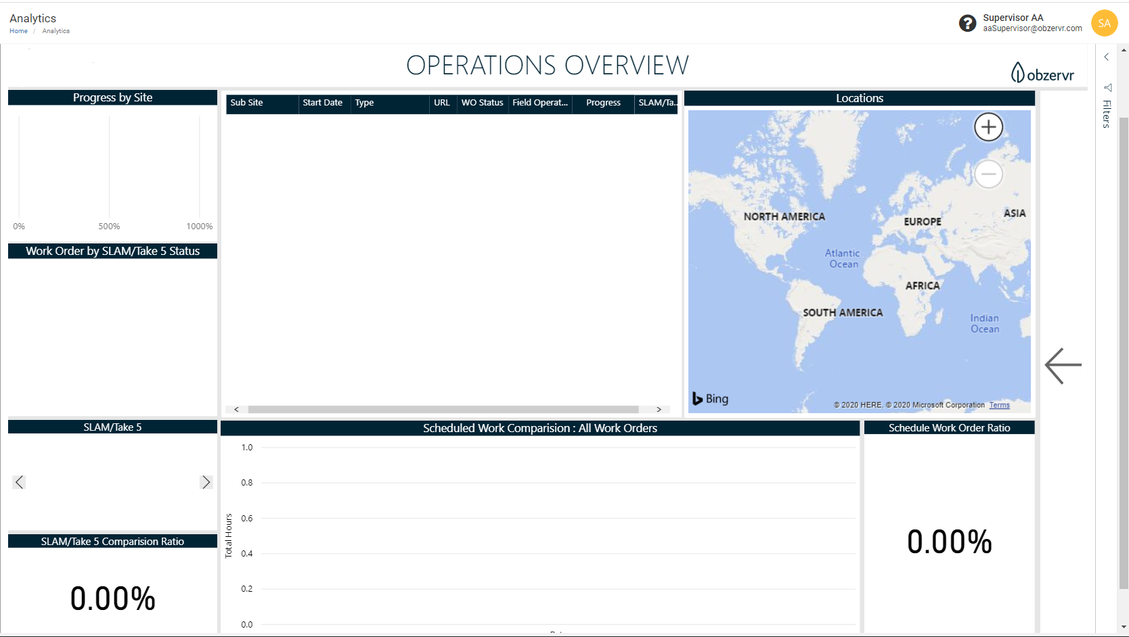Sort table by Progress column
The width and height of the screenshot is (1129, 637).
[x=603, y=103]
